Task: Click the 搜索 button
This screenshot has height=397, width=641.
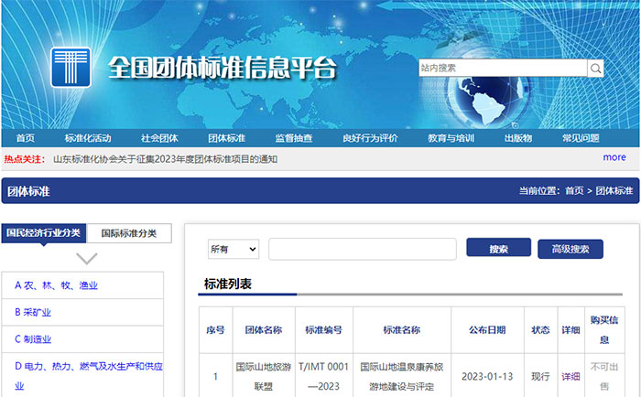Action: tap(499, 248)
